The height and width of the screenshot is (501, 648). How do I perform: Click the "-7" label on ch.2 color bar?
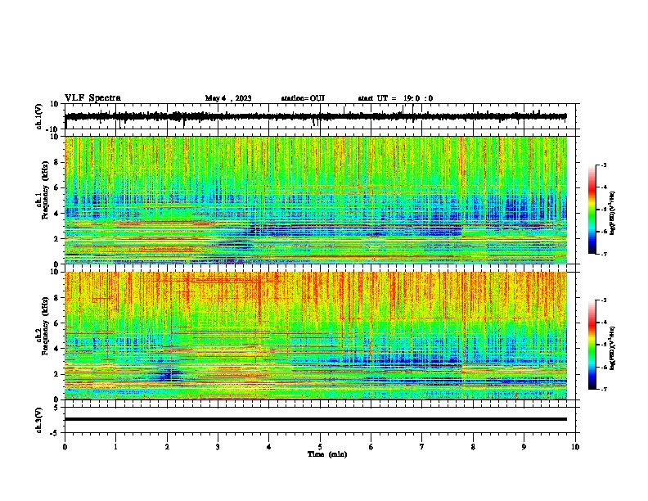[603, 389]
